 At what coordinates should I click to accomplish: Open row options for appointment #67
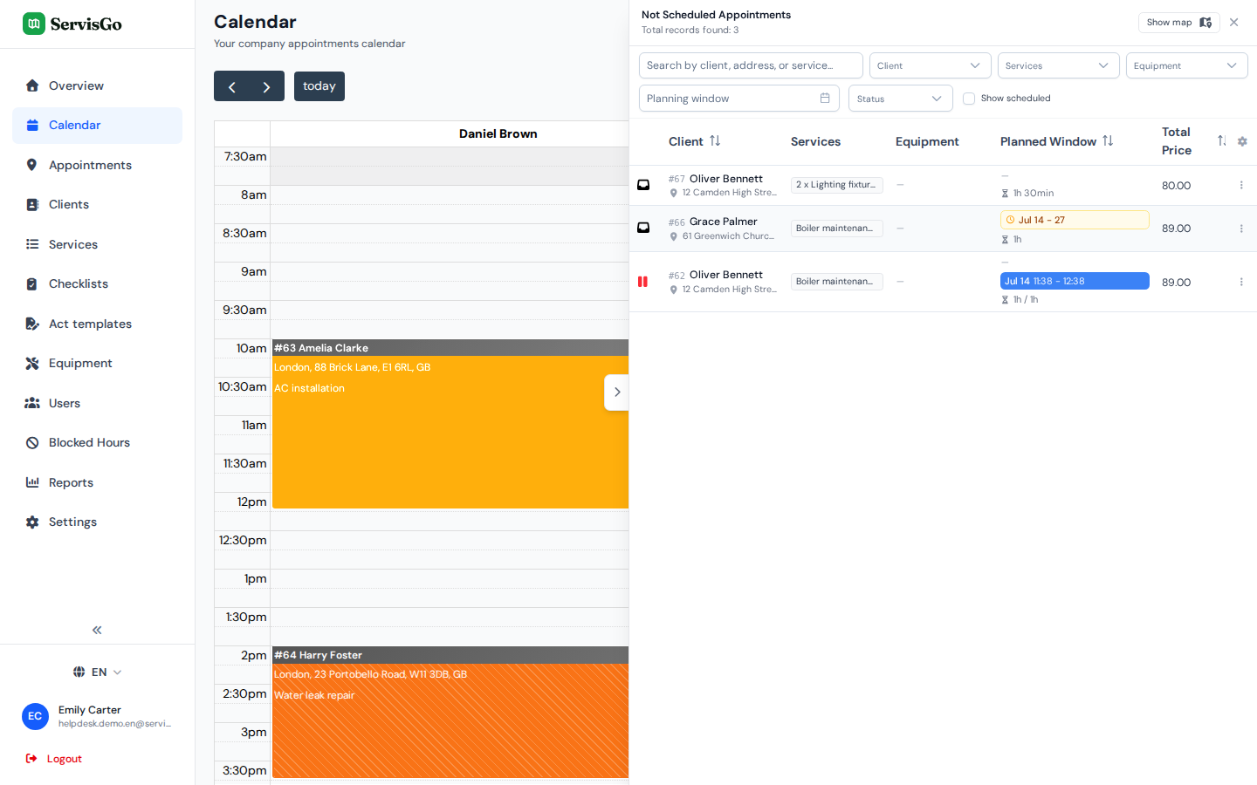tap(1241, 185)
